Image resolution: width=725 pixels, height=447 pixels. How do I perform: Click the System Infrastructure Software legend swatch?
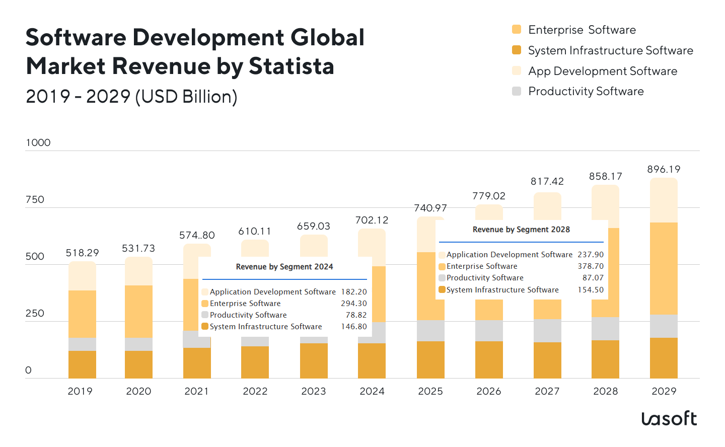517,50
